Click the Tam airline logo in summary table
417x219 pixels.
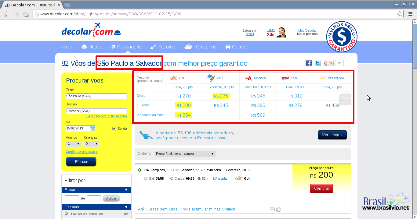point(285,78)
